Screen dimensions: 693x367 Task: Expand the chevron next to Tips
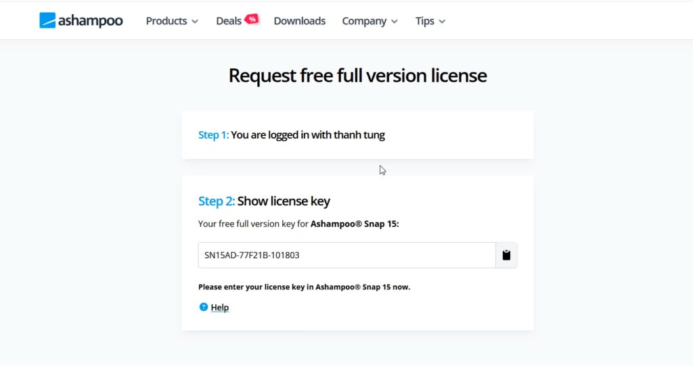442,21
